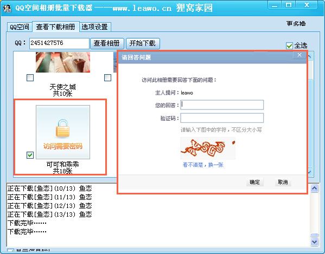Open the 选项设置 tab
325x254 pixels.
[x=95, y=27]
